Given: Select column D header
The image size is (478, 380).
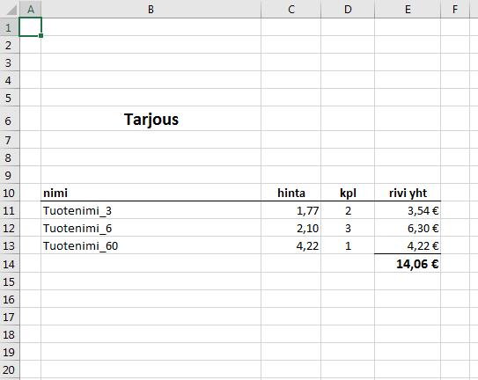Looking at the screenshot, I should [348, 9].
